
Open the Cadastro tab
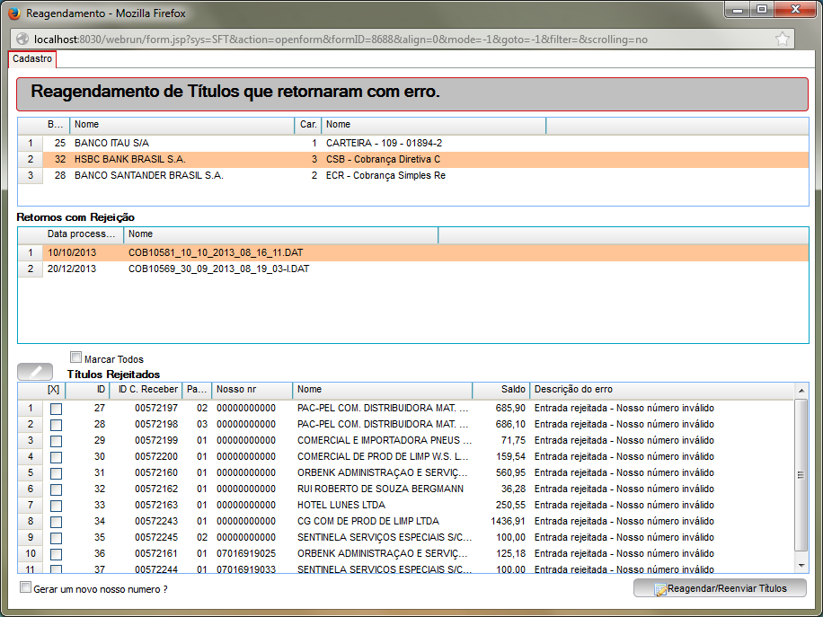32,58
